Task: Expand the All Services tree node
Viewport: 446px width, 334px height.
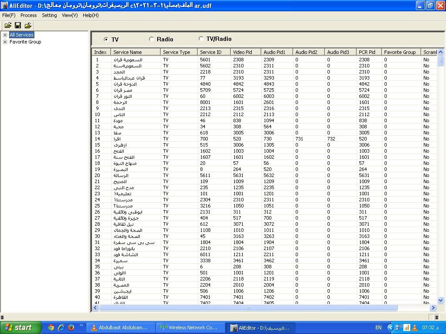Action: [x=5, y=35]
